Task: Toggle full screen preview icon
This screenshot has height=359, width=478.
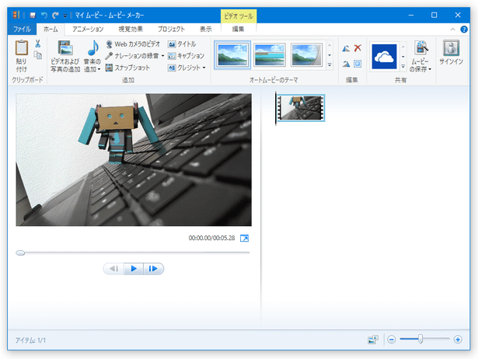Action: point(244,238)
